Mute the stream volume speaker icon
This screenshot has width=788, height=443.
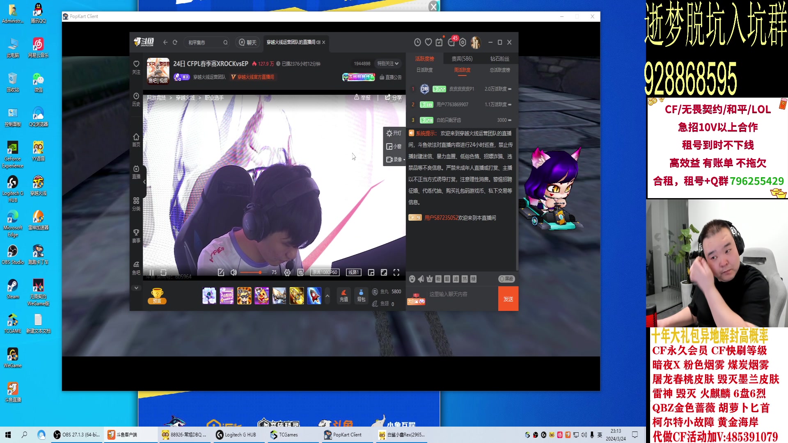tap(234, 272)
